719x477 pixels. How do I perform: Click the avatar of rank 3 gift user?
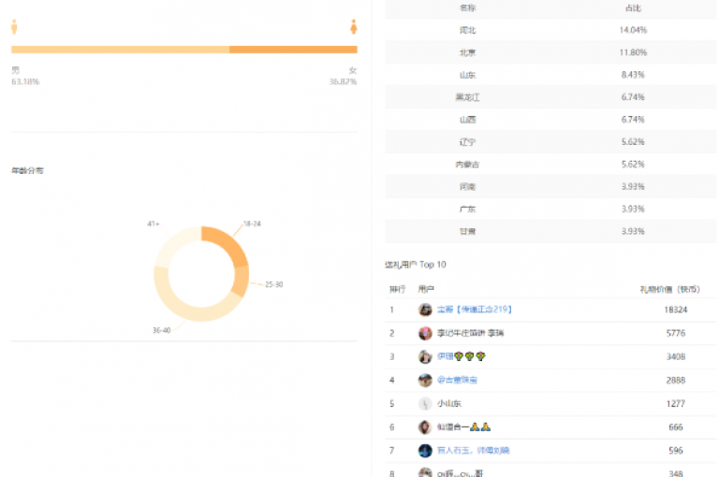425,356
